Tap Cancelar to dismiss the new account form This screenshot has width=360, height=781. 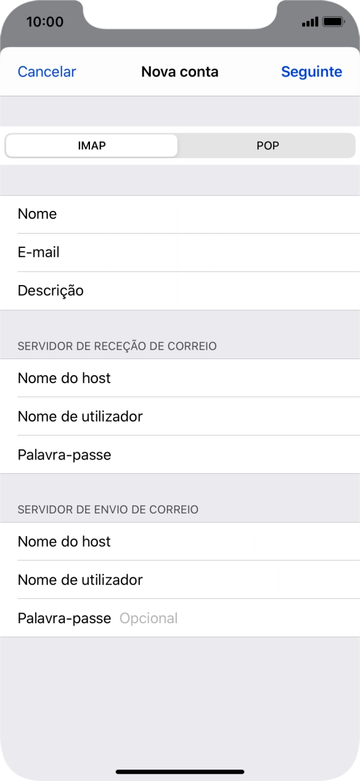click(x=46, y=71)
